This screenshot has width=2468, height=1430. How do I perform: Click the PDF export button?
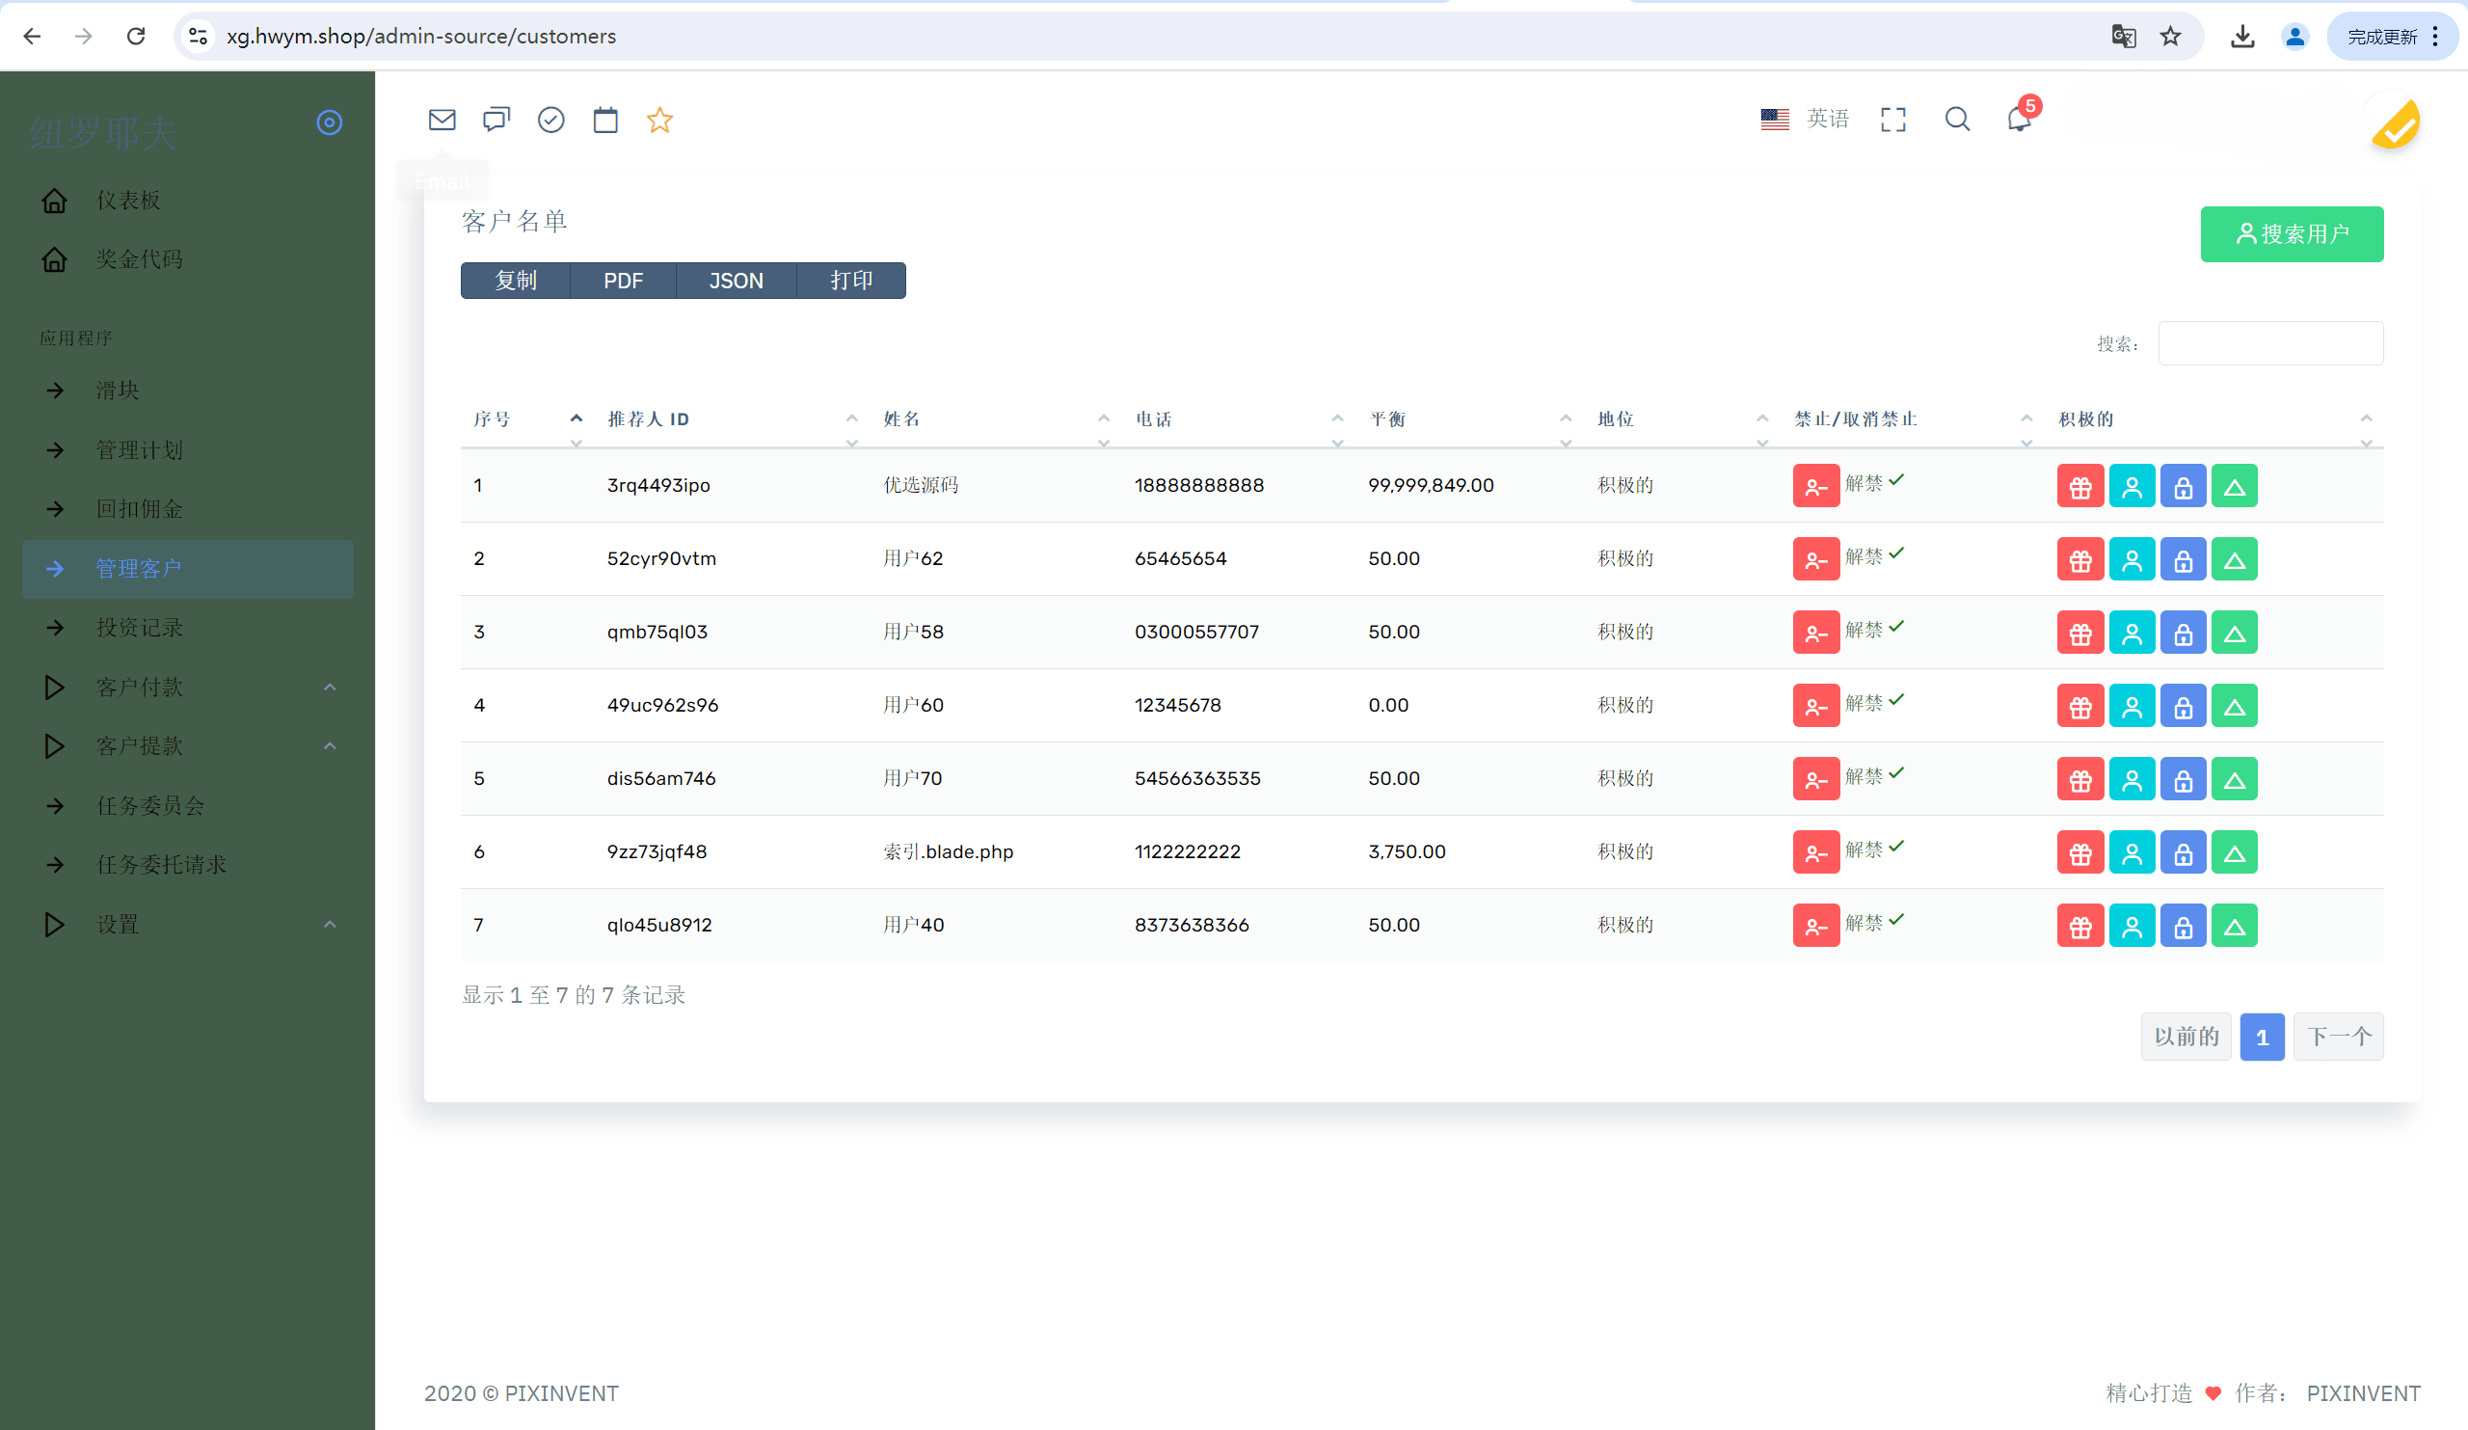pos(622,282)
